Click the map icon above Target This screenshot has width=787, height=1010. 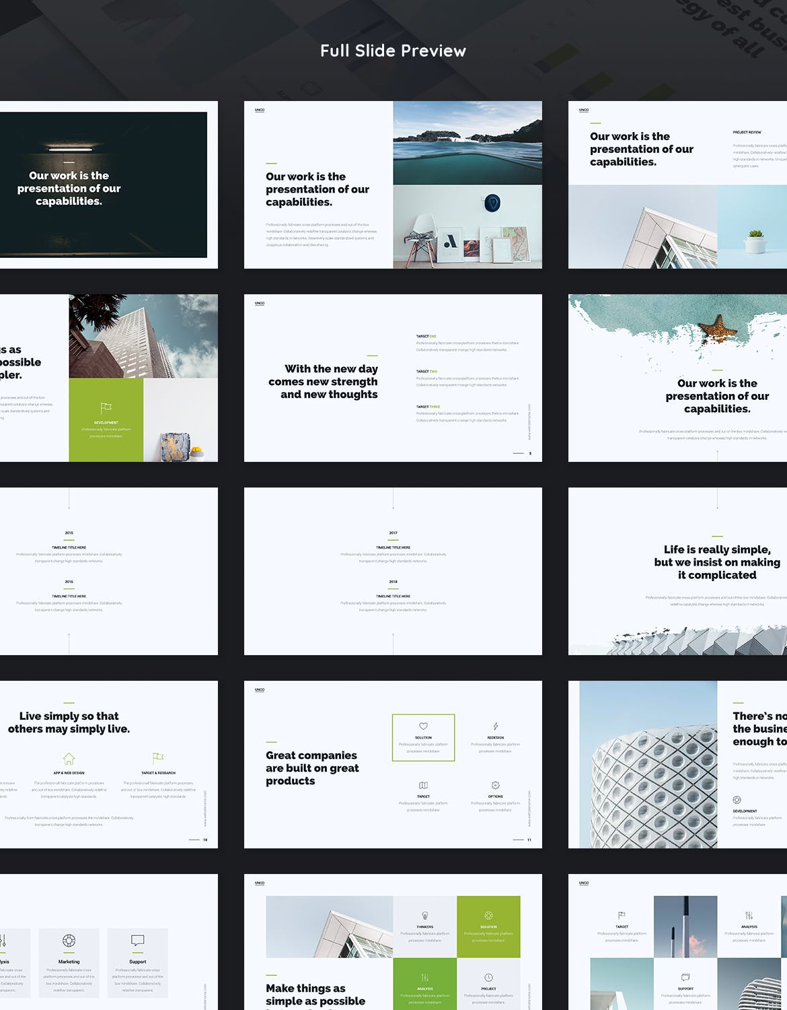coord(423,785)
